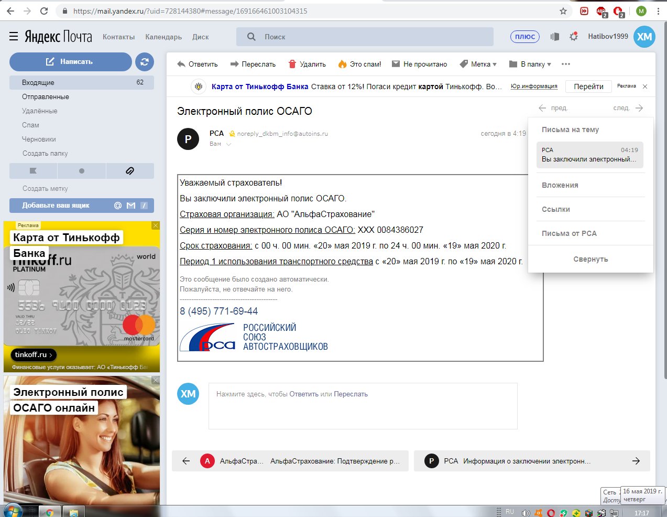Open the three-dots more actions menu

click(x=565, y=64)
